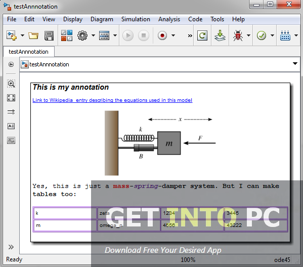Expand the breadcrumb bar dropdown arrow
The width and height of the screenshot is (303, 267).
tap(295, 64)
